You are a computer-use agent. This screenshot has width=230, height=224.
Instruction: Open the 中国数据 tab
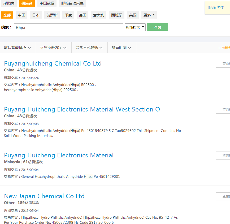[47, 3]
